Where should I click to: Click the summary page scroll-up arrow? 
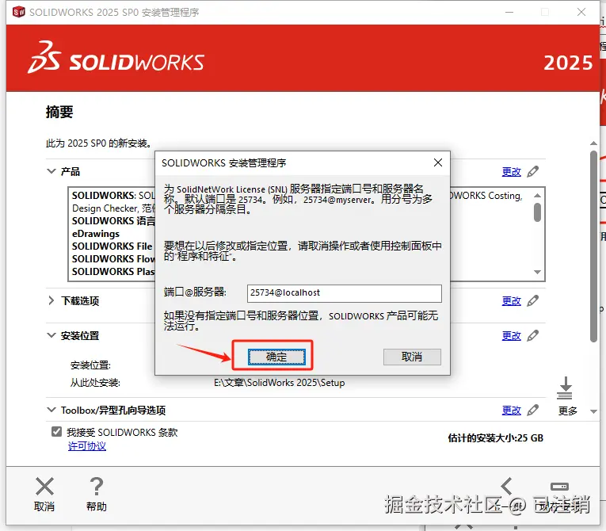coord(593,143)
